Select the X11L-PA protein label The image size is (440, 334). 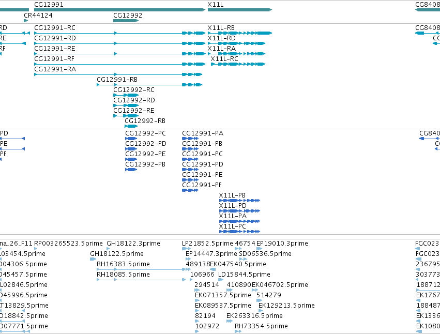point(233,216)
